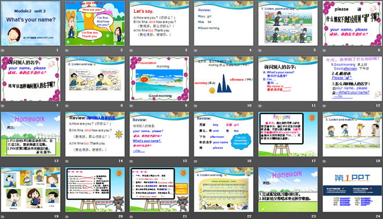This screenshot has width=383, height=219.
Task: Click the animation star under slide 18
Action: (x=324, y=161)
